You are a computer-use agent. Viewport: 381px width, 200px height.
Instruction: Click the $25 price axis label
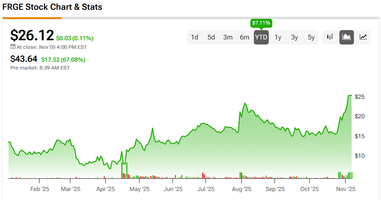coord(360,97)
